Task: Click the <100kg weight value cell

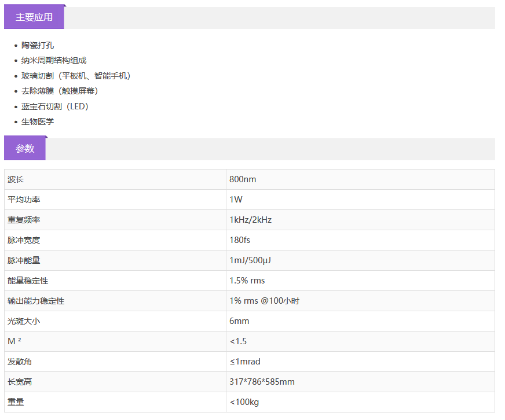Action: tap(244, 402)
